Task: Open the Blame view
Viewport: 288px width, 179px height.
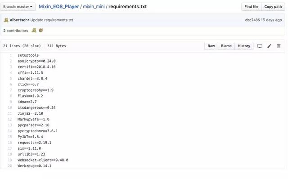Action: click(x=226, y=46)
